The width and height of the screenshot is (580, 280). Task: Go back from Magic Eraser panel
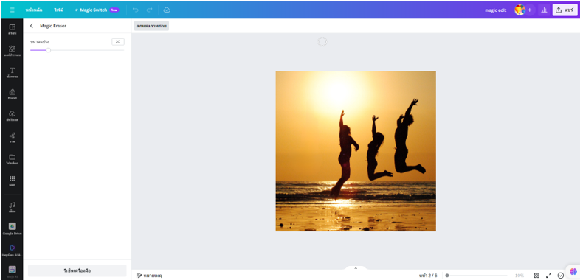(x=32, y=26)
